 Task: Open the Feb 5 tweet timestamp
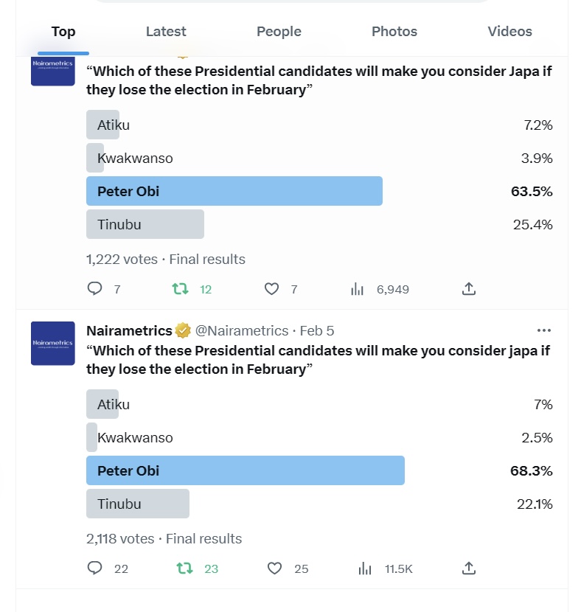click(317, 330)
